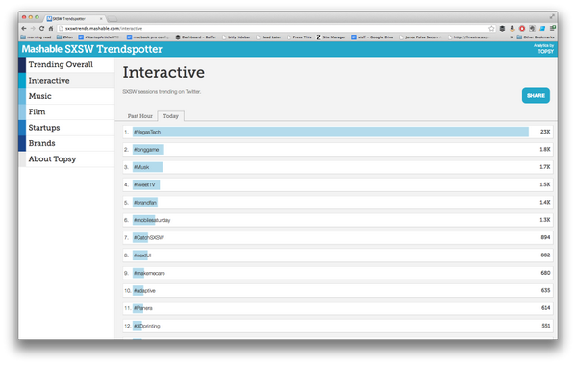Open the stuff - Google Drive bookmark

point(372,37)
